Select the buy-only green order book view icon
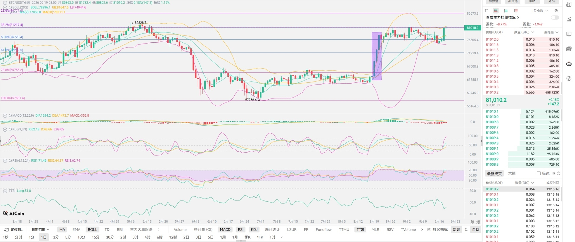 (506, 11)
